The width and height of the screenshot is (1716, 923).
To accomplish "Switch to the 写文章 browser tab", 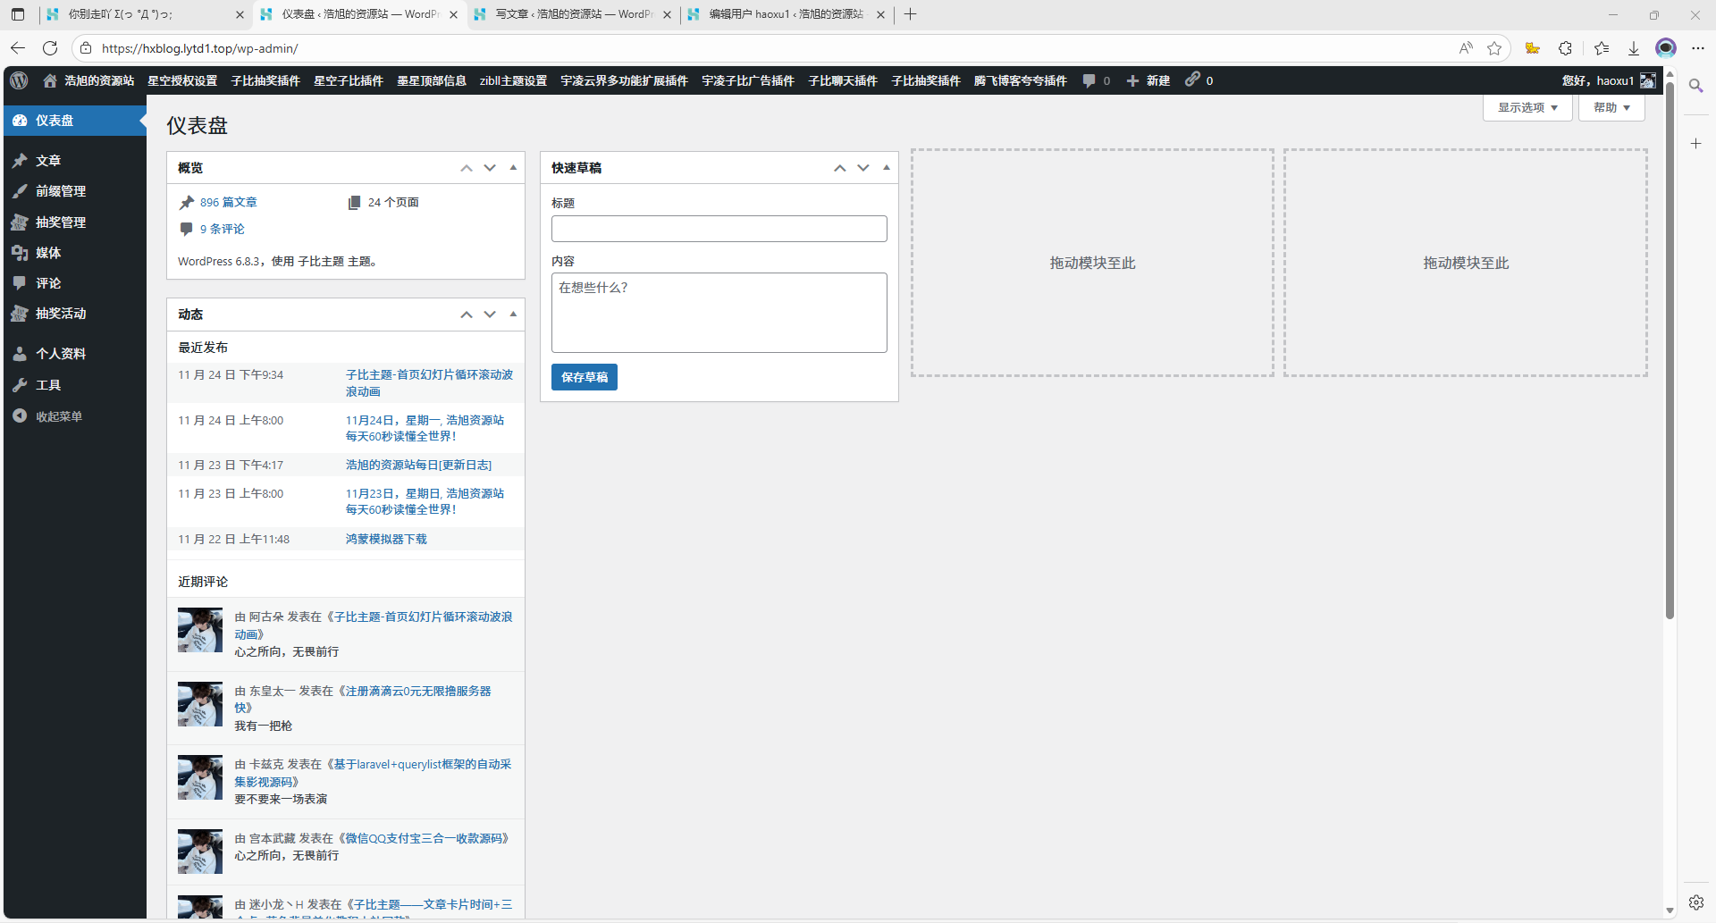I will (572, 14).
